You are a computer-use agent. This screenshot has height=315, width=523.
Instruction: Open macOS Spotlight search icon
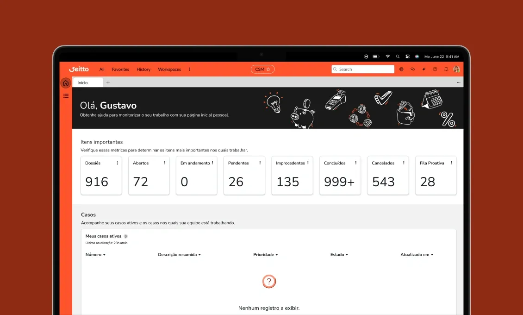pyautogui.click(x=398, y=57)
